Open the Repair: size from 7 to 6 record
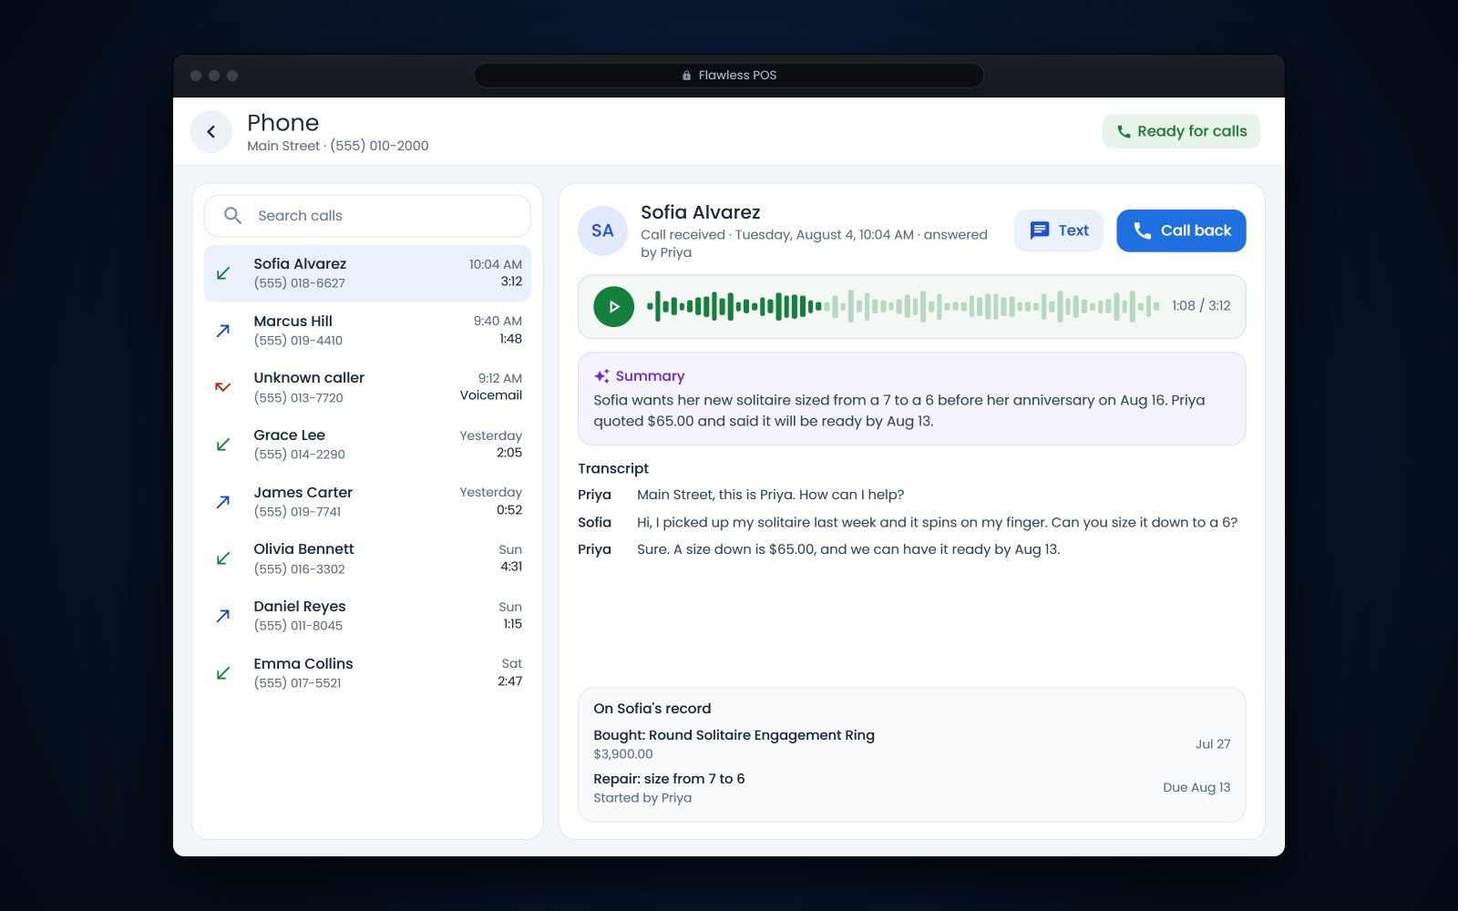 [x=911, y=788]
